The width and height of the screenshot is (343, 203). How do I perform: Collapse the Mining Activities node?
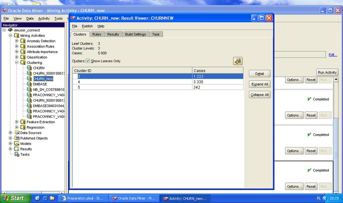coord(10,36)
